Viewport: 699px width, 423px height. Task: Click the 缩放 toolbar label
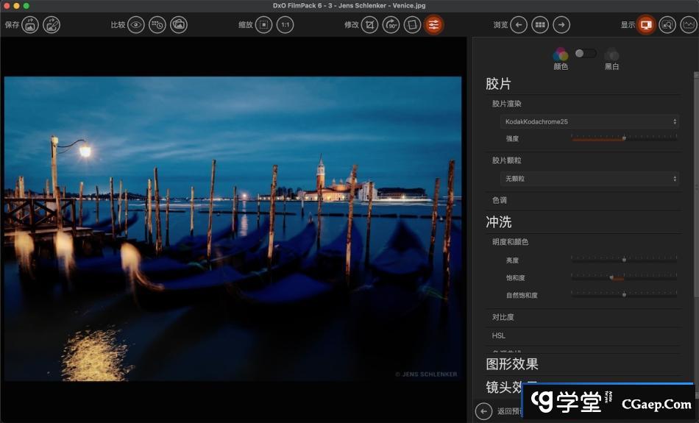click(x=246, y=24)
